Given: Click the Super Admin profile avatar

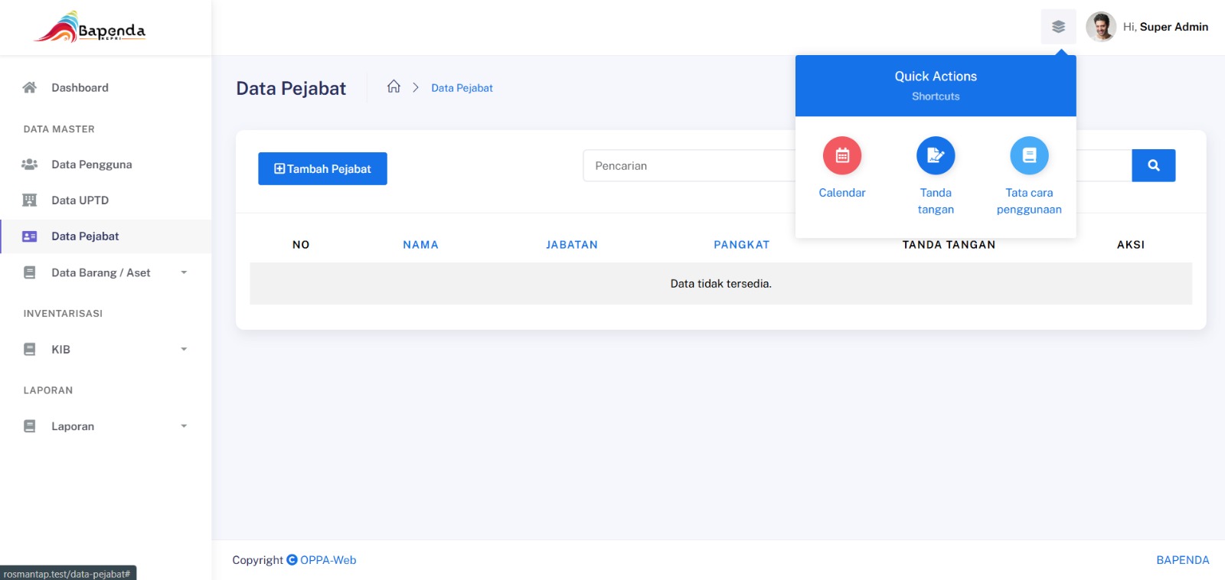Looking at the screenshot, I should tap(1101, 27).
